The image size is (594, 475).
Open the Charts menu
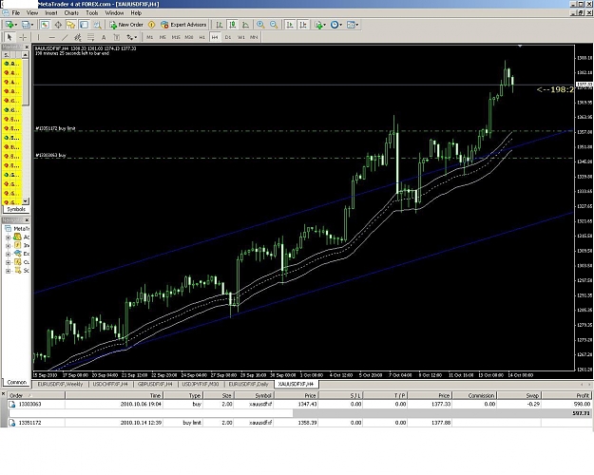click(71, 13)
